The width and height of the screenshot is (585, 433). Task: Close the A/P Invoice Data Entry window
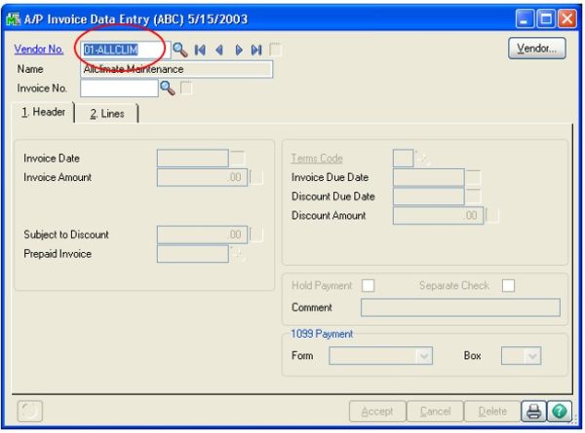pos(567,18)
